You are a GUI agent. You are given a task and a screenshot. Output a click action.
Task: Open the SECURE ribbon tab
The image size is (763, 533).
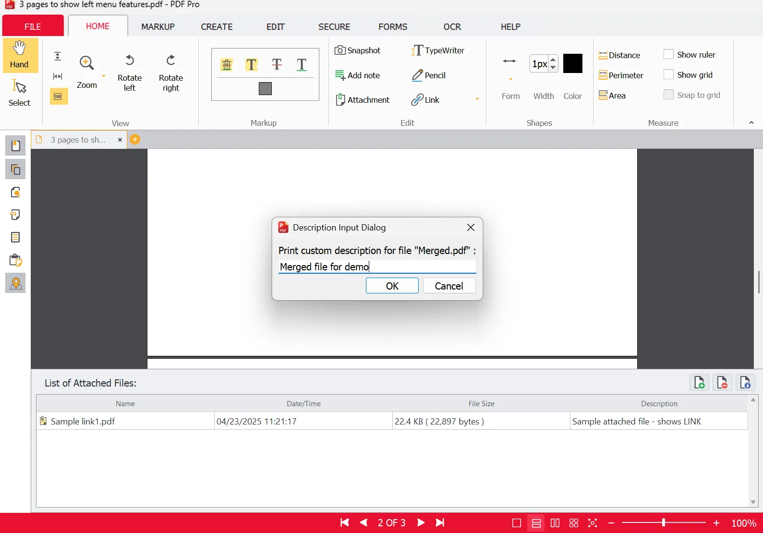point(334,27)
